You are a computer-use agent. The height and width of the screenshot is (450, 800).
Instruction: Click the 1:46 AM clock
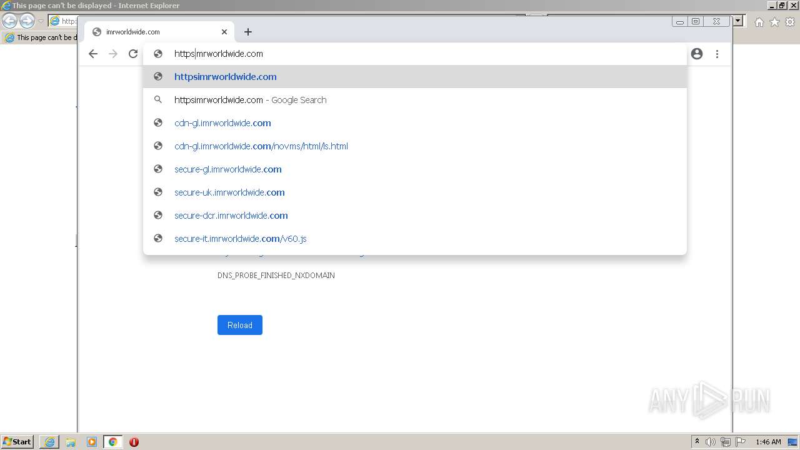pyautogui.click(x=768, y=442)
